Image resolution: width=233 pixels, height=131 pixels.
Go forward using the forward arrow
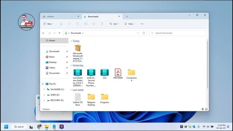(49, 33)
